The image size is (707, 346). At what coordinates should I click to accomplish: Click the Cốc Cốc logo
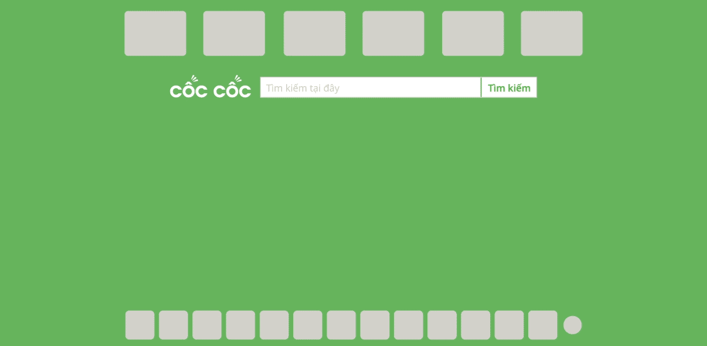tap(210, 87)
